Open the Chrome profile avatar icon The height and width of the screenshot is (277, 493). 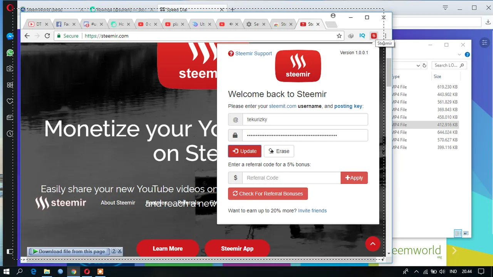point(333,16)
